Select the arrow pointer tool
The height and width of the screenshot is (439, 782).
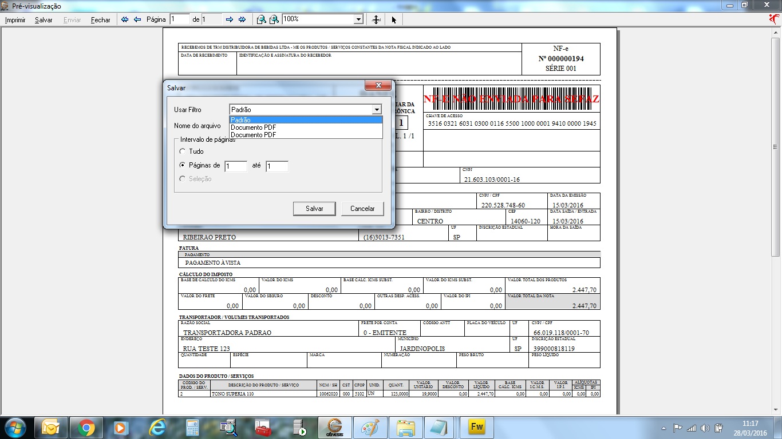394,19
